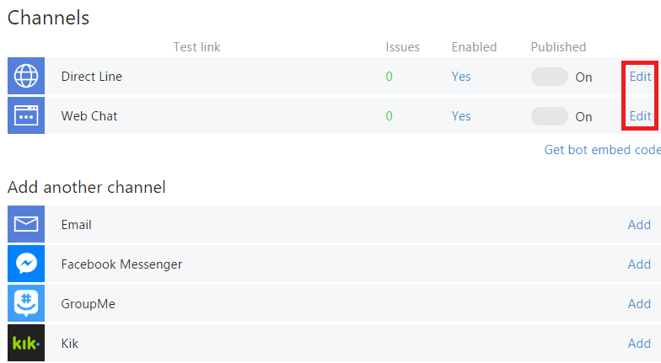Image resolution: width=661 pixels, height=363 pixels.
Task: Edit the Direct Line channel
Action: tap(640, 76)
